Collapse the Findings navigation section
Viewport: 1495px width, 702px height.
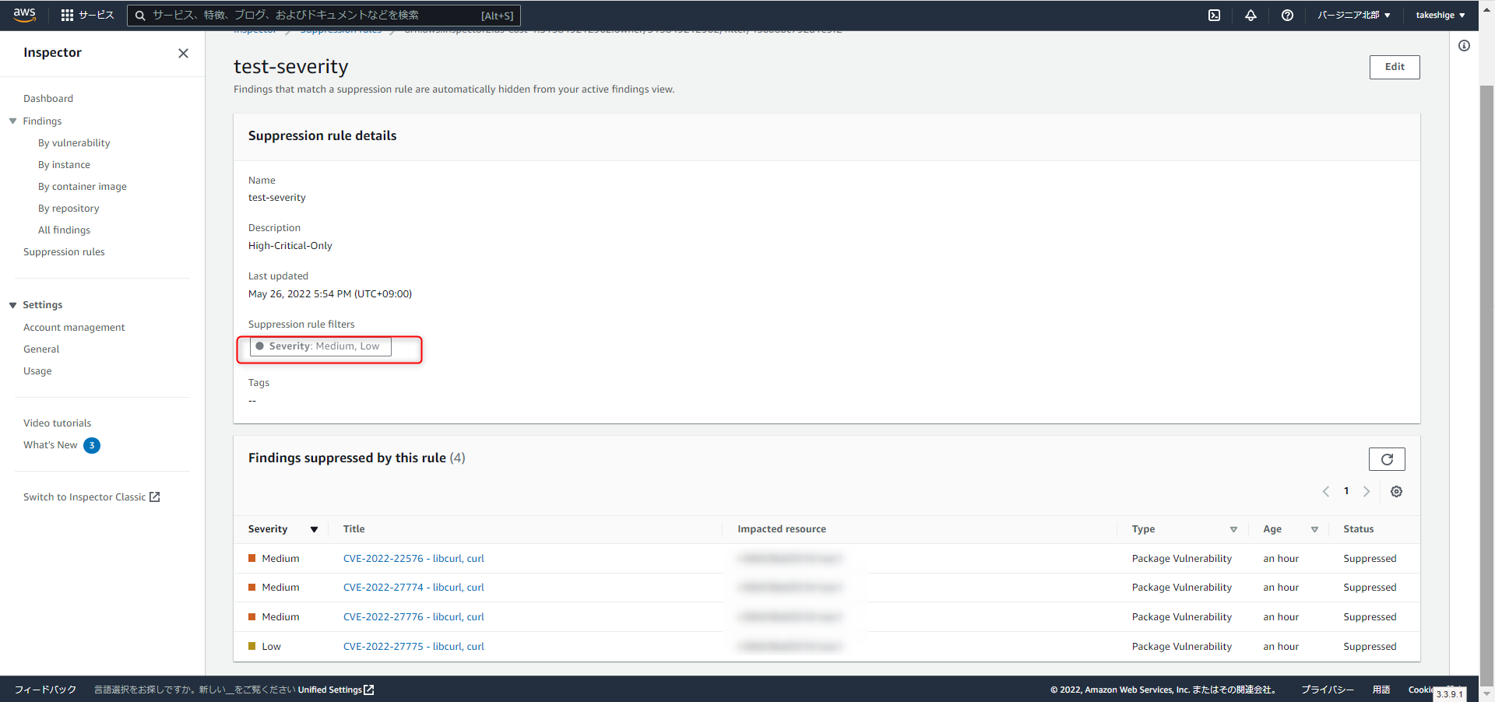[12, 121]
